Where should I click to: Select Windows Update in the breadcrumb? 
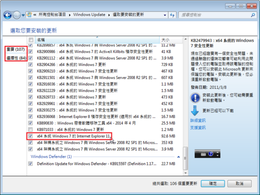[x=89, y=15]
